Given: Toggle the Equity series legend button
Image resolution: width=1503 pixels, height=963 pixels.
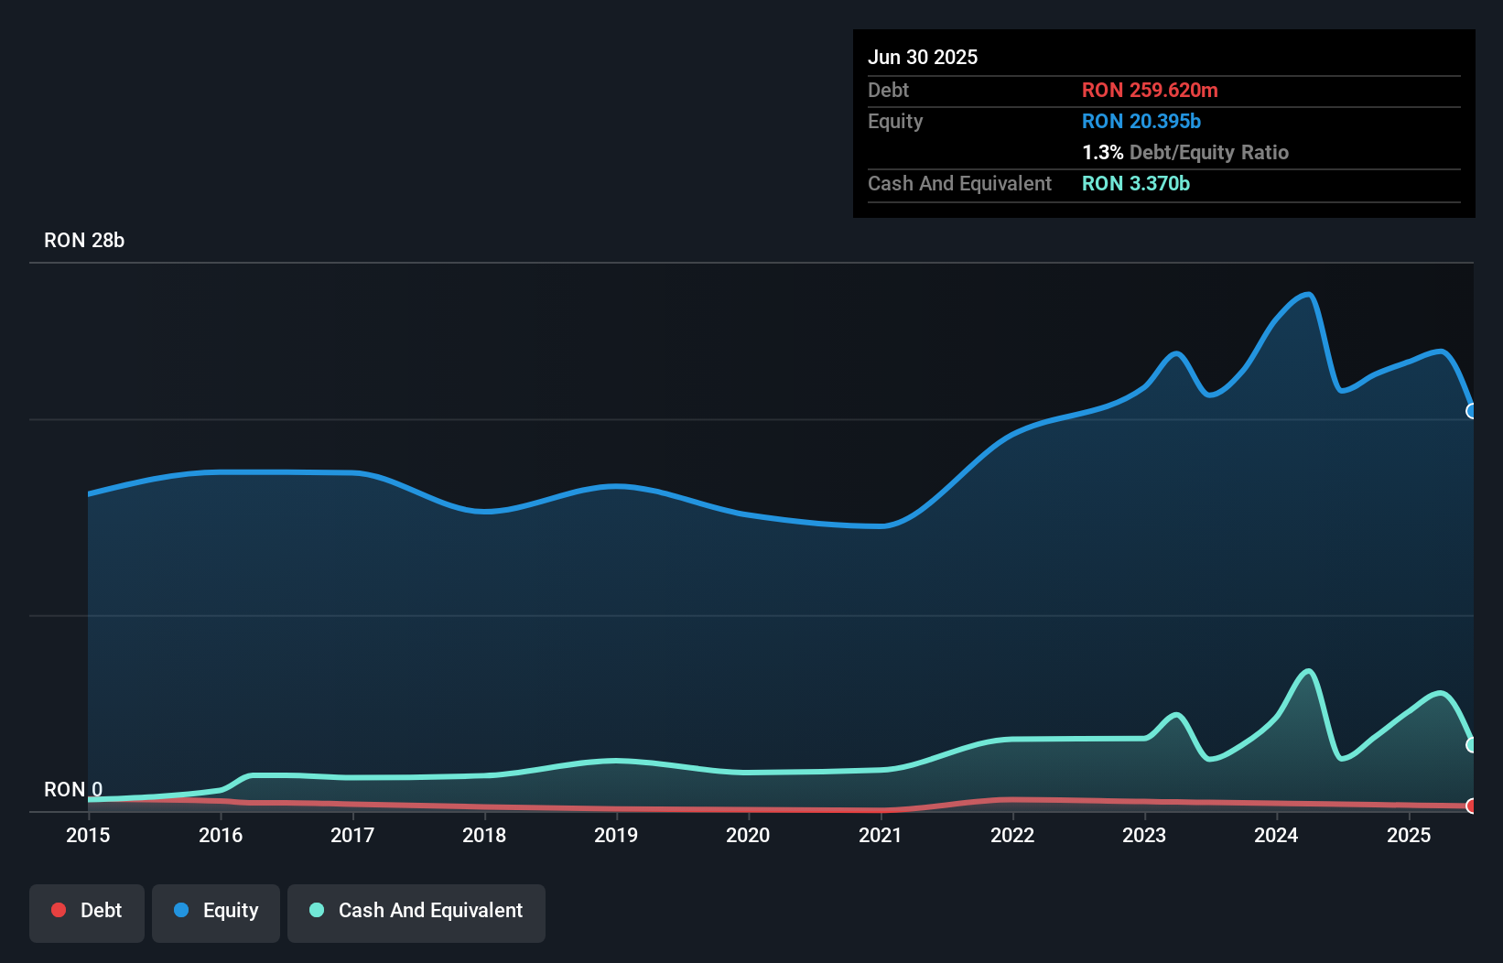Looking at the screenshot, I should coord(216,911).
